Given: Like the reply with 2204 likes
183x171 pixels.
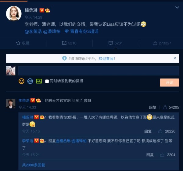Looking at the screenshot, I should (162, 155).
